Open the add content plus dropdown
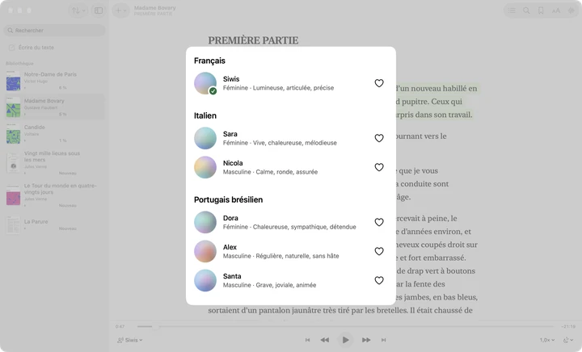Screen dimensions: 582x352 [x=120, y=10]
